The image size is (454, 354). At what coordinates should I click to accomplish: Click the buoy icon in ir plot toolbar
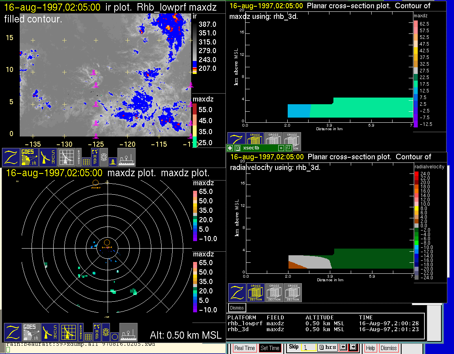pos(112,161)
